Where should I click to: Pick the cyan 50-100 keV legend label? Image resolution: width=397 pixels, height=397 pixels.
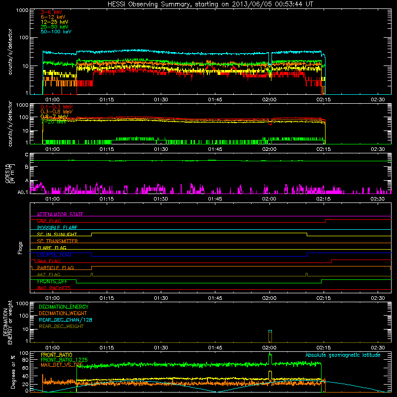point(56,32)
